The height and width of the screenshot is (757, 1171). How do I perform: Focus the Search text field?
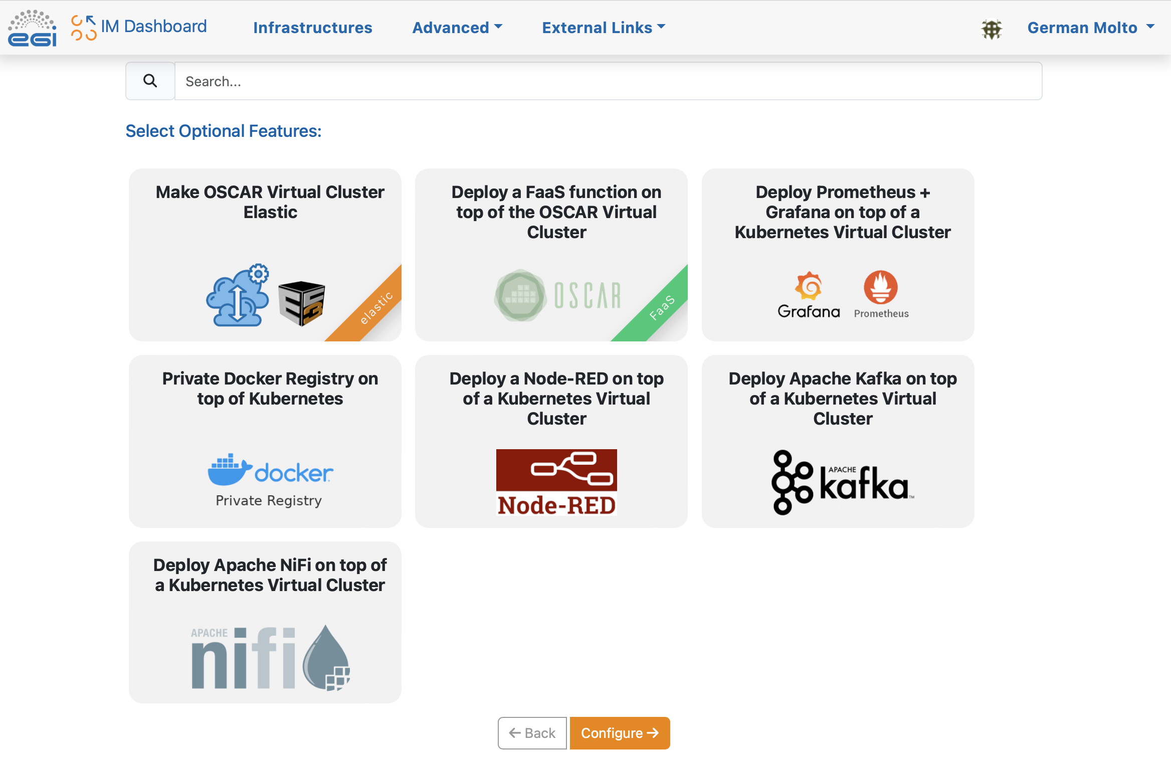point(608,81)
